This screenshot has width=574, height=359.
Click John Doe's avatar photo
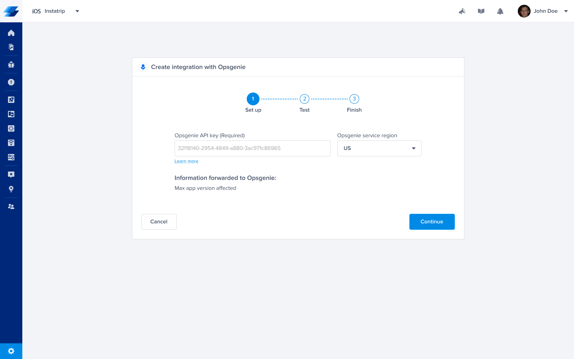point(524,11)
